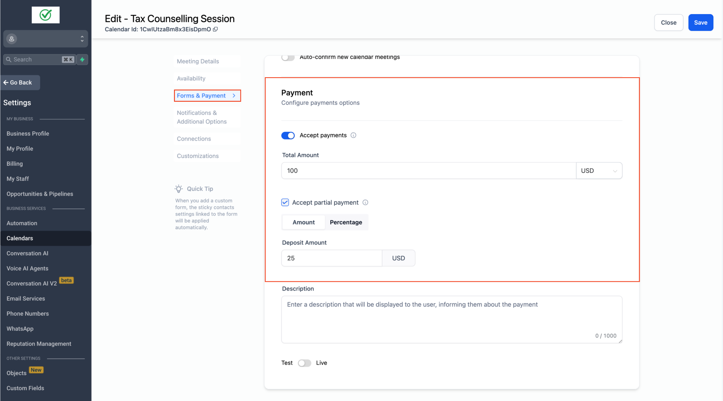Click the Deposit Amount input field
This screenshot has height=401, width=723.
[x=332, y=258]
